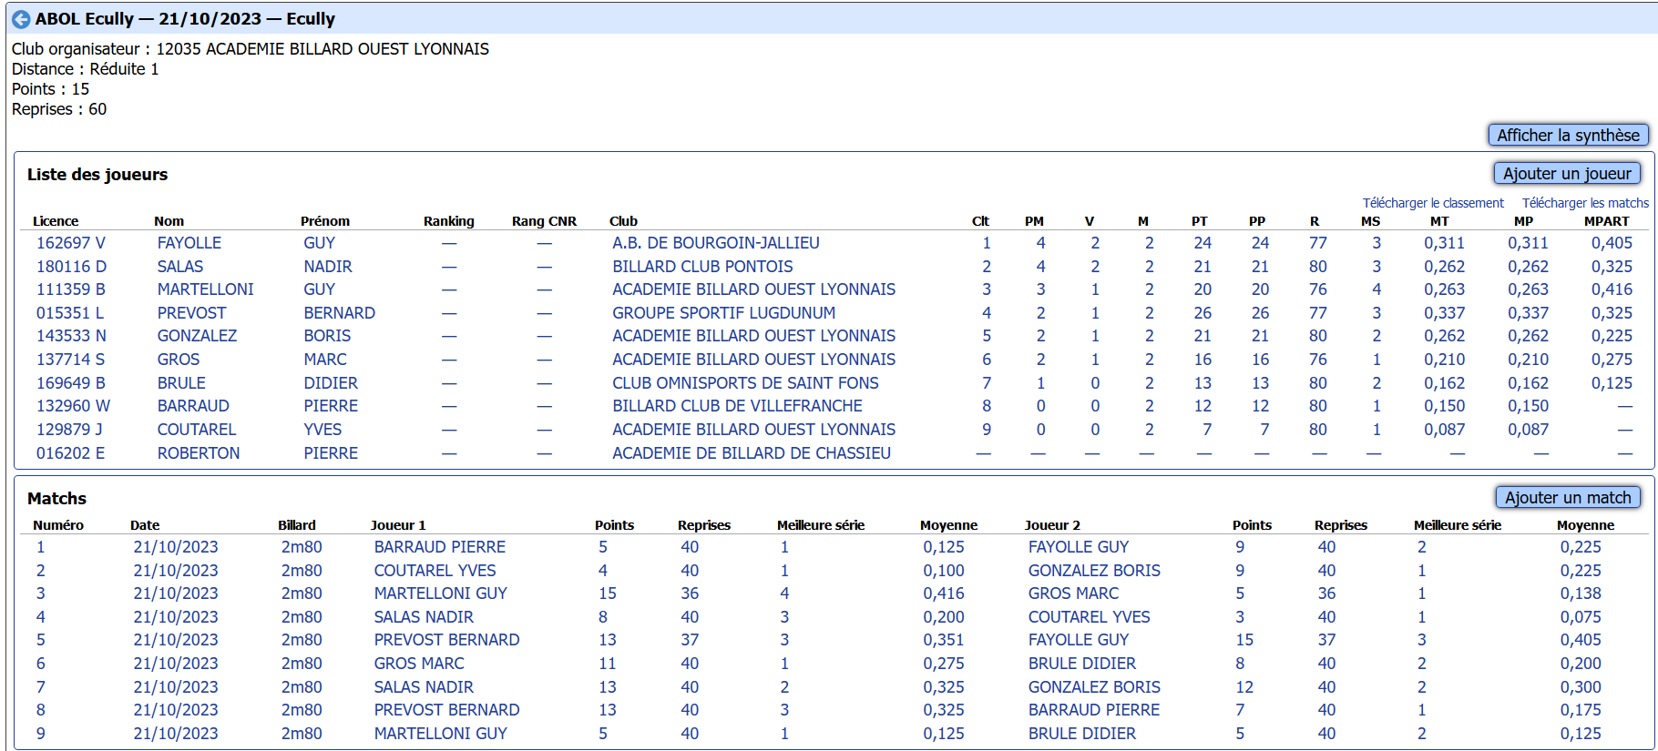The image size is (1658, 751).
Task: Click GROS MARC as Joueur 1 in match 6
Action: click(419, 664)
